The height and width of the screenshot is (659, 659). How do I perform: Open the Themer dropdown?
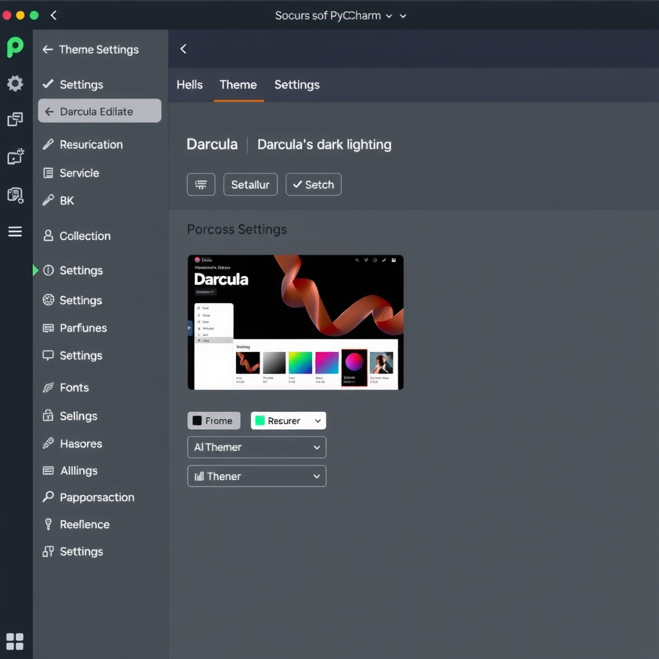(x=256, y=476)
